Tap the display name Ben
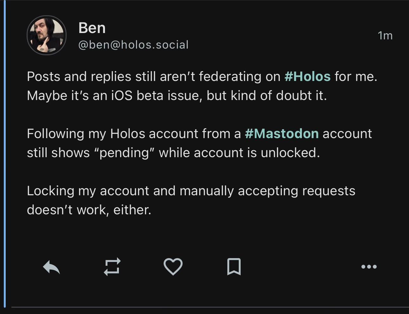 coord(92,28)
